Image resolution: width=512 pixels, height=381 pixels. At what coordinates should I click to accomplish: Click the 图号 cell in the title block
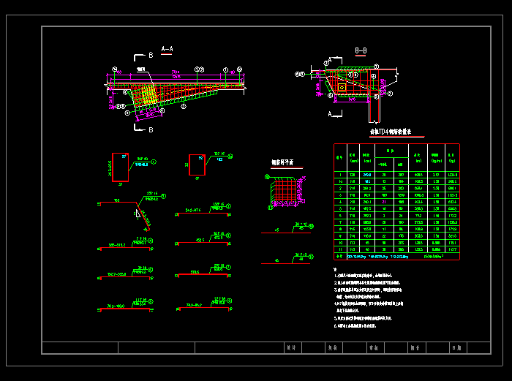414,348
